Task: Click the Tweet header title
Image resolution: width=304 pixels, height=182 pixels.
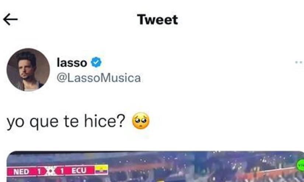Action: click(157, 19)
